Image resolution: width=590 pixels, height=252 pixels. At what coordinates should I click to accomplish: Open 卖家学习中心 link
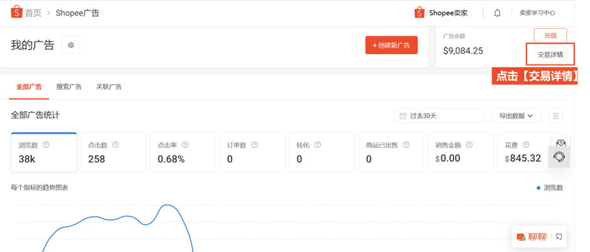pyautogui.click(x=537, y=13)
